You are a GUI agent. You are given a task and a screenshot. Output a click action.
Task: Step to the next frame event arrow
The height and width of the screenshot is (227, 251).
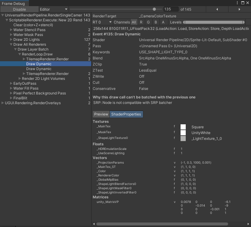click(x=239, y=9)
